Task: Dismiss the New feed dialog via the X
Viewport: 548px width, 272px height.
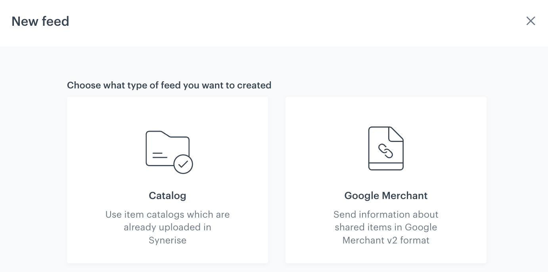Action: pyautogui.click(x=531, y=21)
